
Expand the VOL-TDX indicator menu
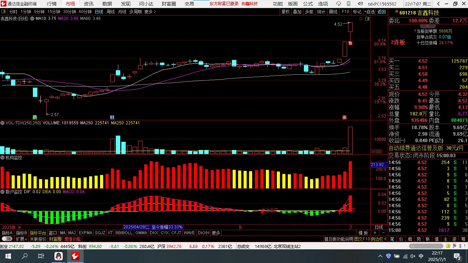click(3, 123)
